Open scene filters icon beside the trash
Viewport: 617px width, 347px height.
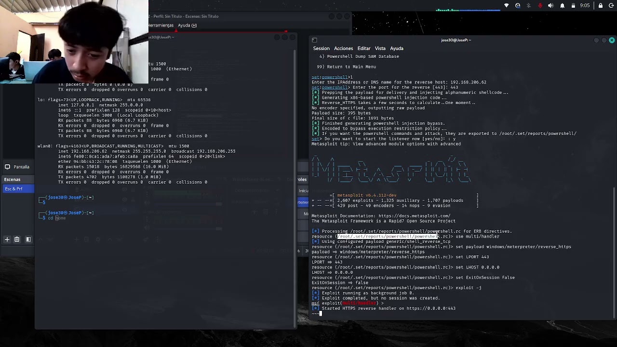point(28,239)
